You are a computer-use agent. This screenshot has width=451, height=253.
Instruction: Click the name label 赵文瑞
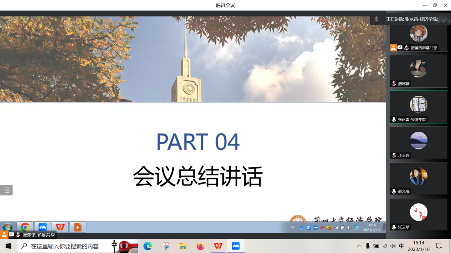(404, 191)
